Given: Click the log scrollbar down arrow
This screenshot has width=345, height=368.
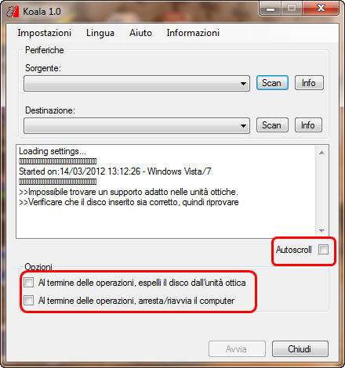Looking at the screenshot, I should [x=321, y=231].
